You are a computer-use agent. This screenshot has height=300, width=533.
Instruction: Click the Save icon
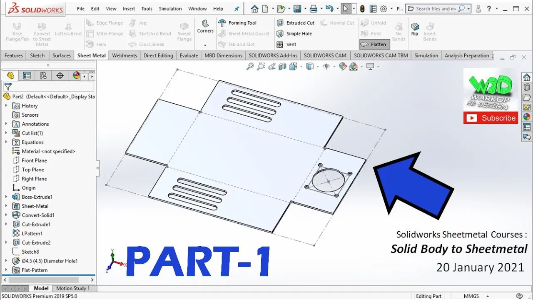297,8
